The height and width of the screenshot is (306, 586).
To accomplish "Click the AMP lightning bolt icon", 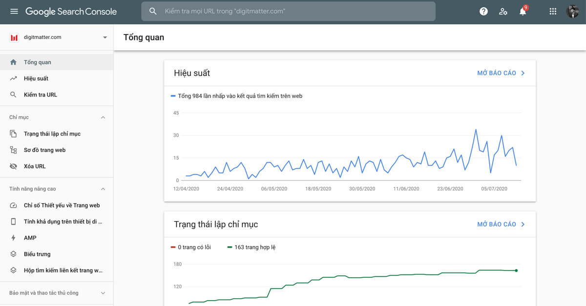I will click(x=14, y=238).
